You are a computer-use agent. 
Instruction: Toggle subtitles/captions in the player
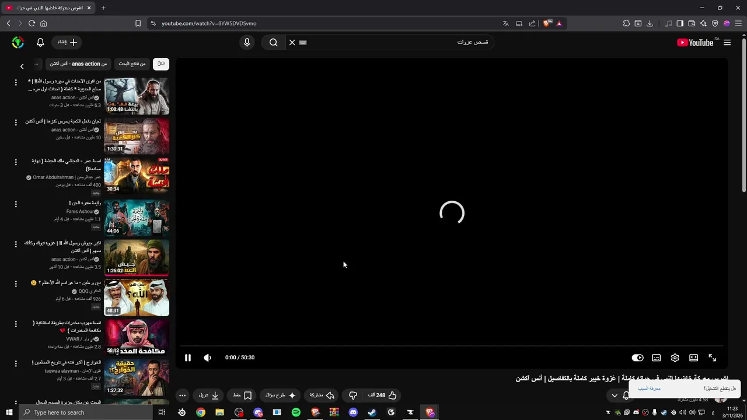tap(656, 358)
